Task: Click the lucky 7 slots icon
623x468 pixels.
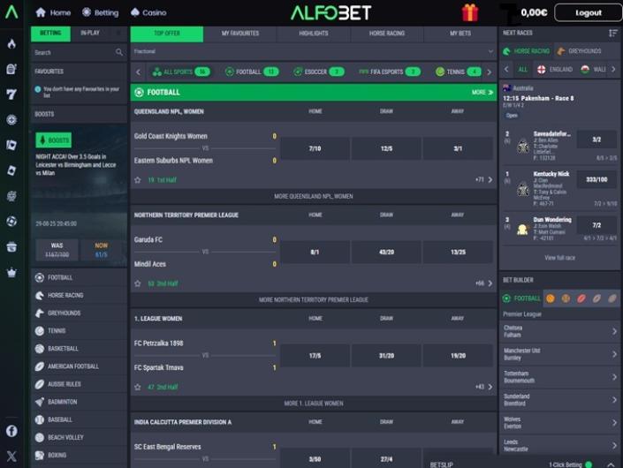Action: tap(11, 94)
